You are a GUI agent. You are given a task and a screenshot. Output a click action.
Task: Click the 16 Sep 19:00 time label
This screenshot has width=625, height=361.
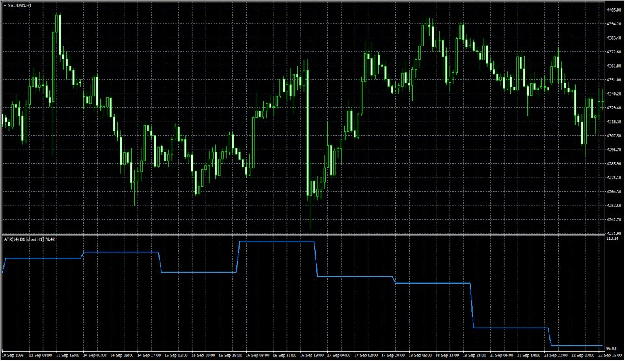click(312, 355)
